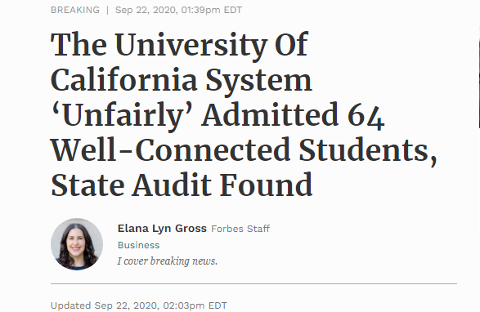
Task: Click the horizontal divider below author info
Action: (x=253, y=284)
